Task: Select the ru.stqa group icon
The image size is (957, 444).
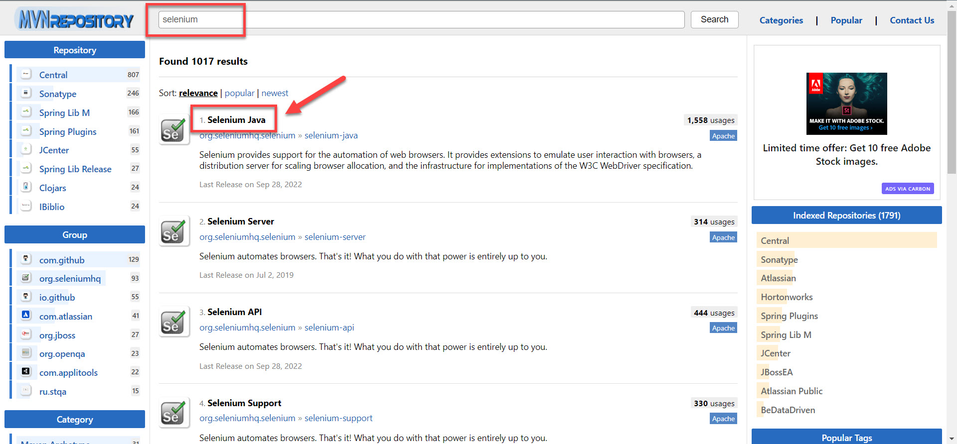Action: click(x=26, y=391)
